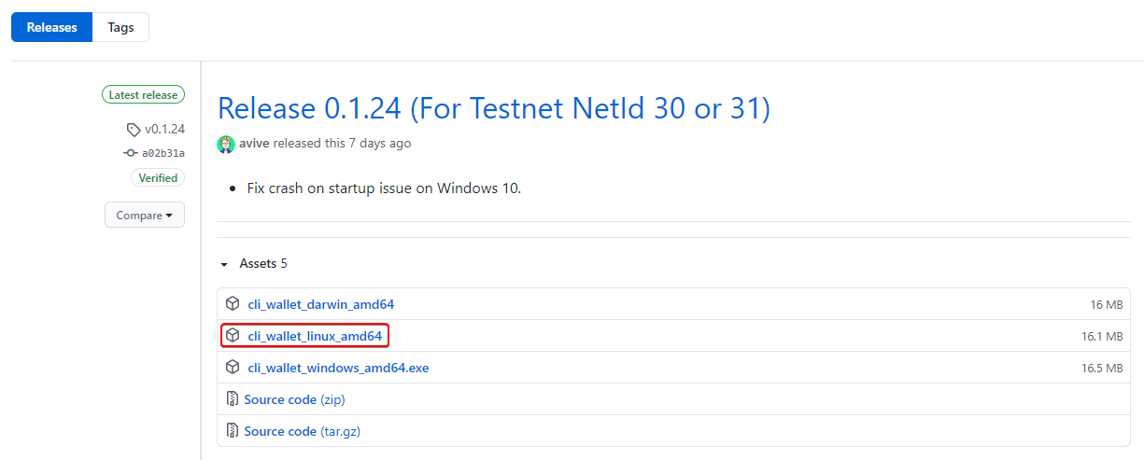Click the commit icon beside a02b31a

click(130, 153)
